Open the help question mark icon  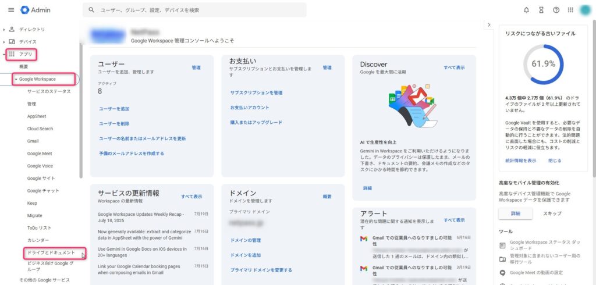pyautogui.click(x=556, y=10)
